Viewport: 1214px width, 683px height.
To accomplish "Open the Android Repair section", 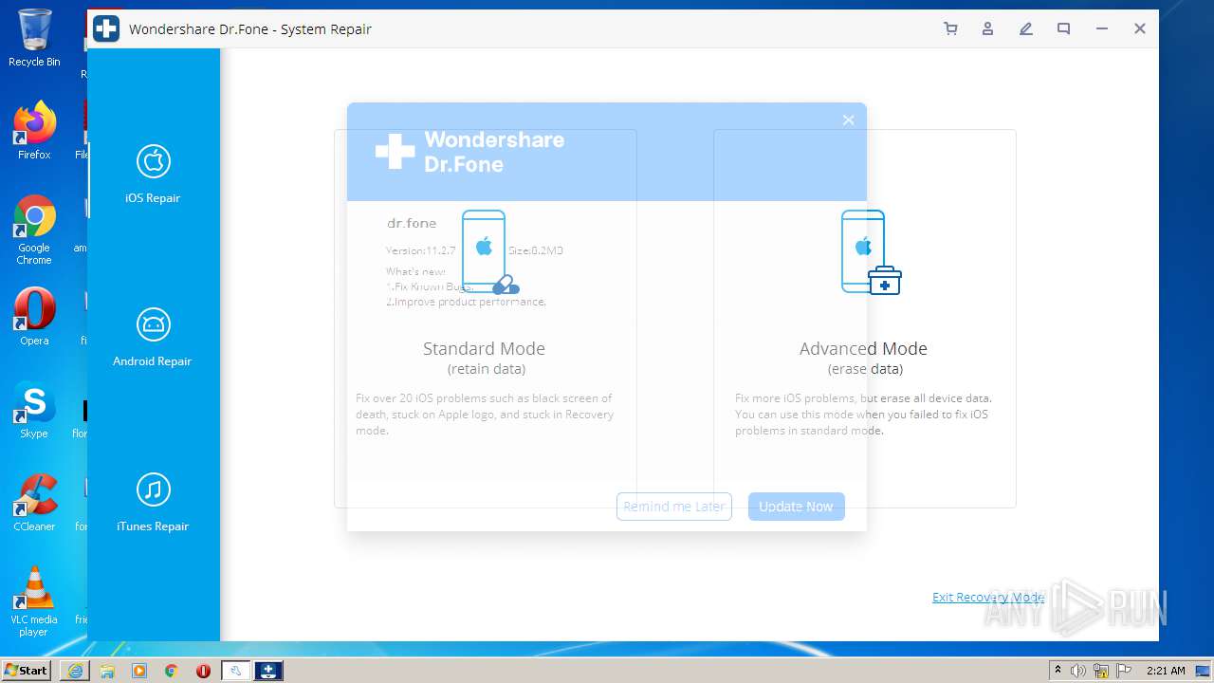I will point(153,338).
